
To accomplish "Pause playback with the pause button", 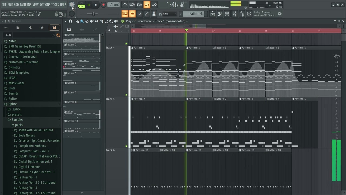I will pos(88,5).
